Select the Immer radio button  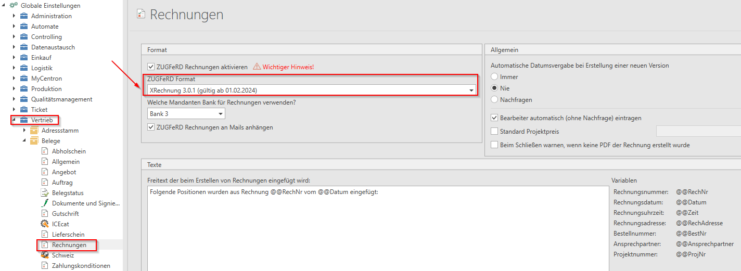[x=494, y=77]
